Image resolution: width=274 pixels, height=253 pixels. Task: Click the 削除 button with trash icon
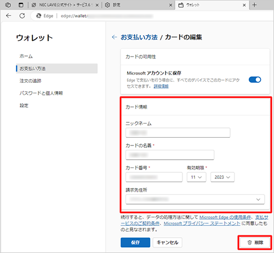click(x=255, y=243)
